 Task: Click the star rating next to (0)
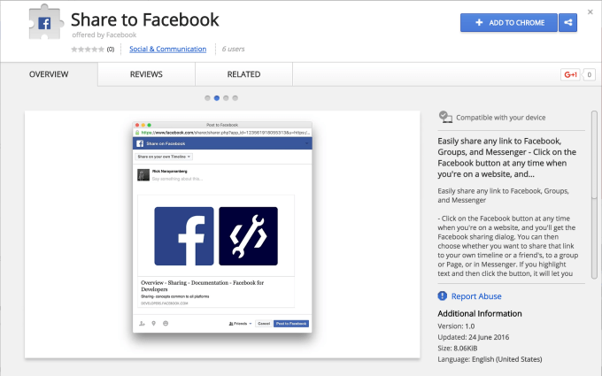point(88,50)
